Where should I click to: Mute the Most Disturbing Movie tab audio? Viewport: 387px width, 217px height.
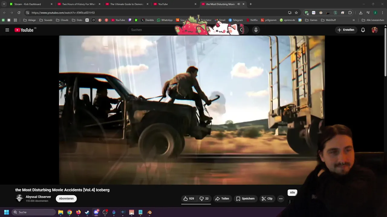239,4
